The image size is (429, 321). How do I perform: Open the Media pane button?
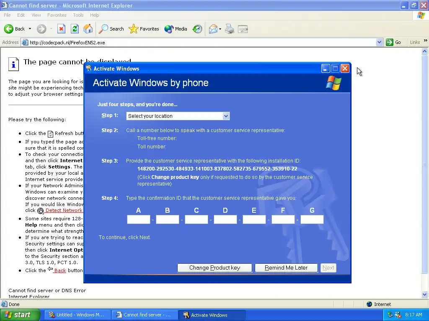tap(176, 29)
